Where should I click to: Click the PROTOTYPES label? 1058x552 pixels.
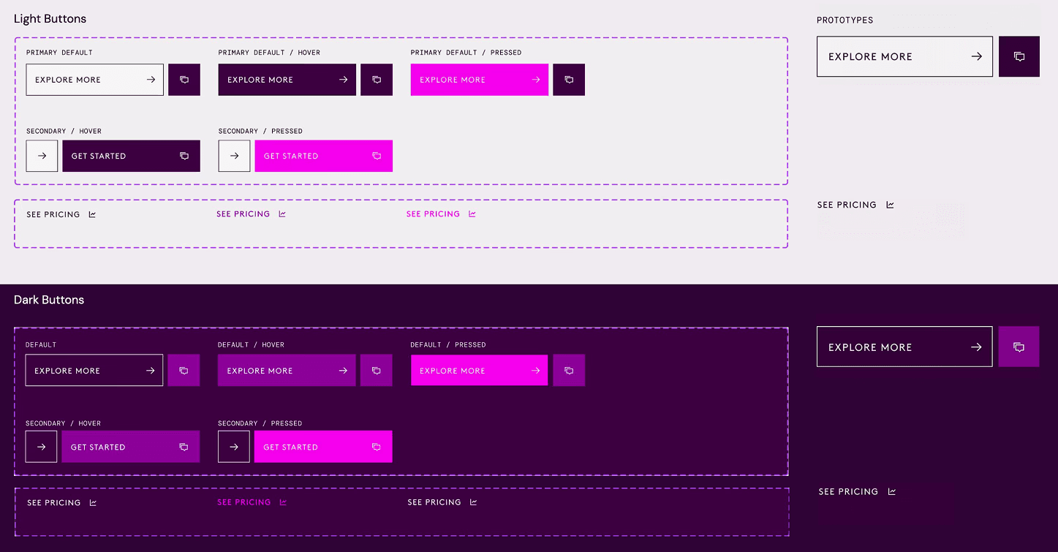[845, 20]
